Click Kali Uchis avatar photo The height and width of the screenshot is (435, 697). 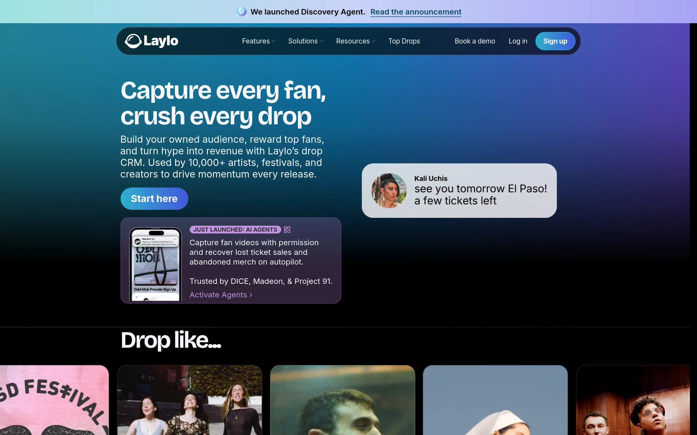click(389, 190)
